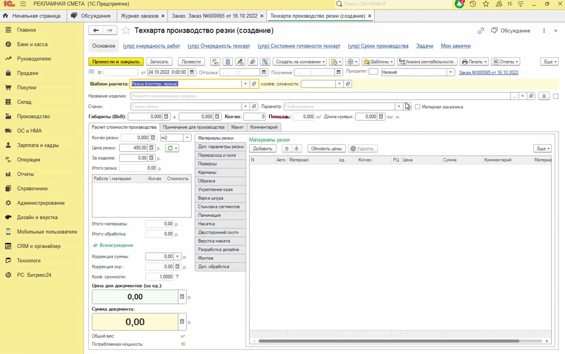Screen dimensions: 565x354
Task: Open Производство in the left sidebar
Action: [34, 116]
